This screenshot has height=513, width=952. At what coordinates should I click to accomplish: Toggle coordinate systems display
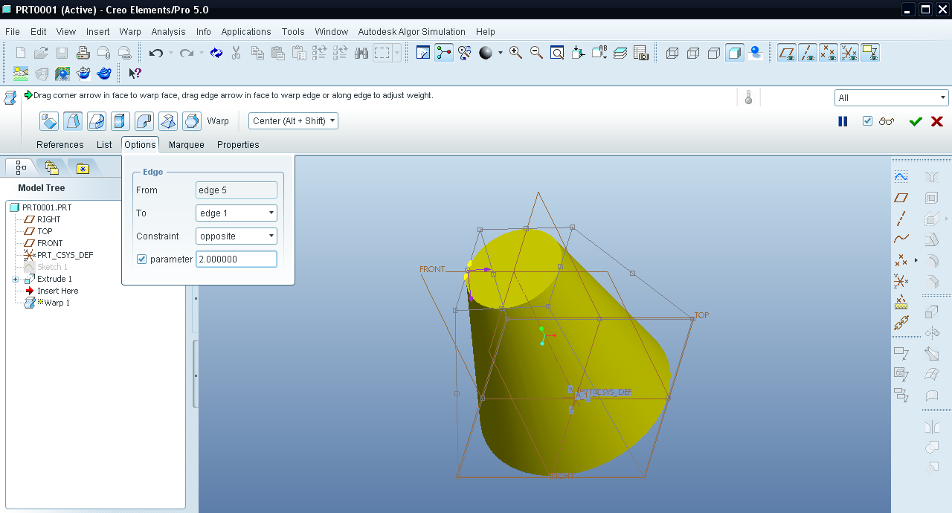click(849, 53)
